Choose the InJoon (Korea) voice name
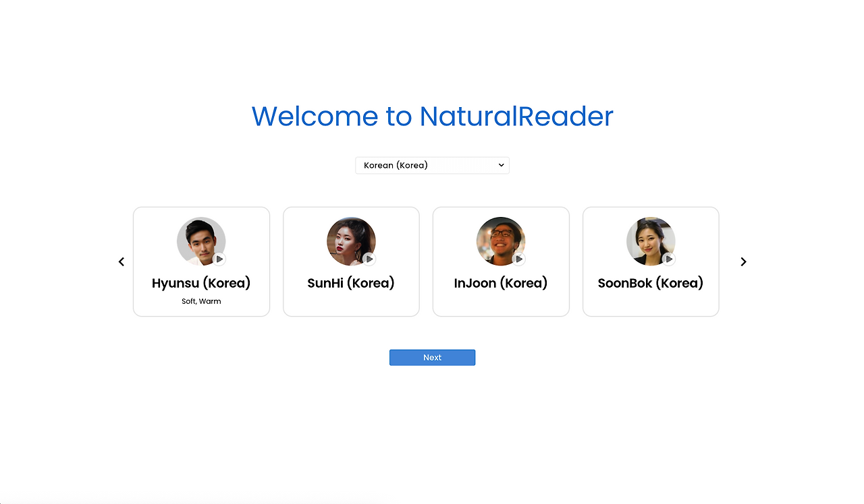 [501, 283]
